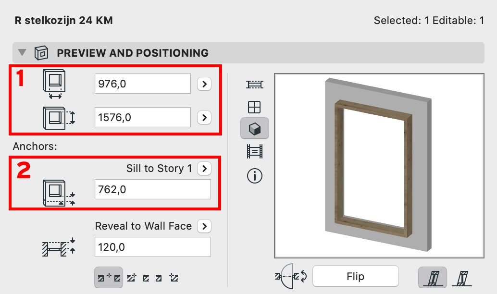Show front elevation preview icon
Viewport: 497px width, 294px height.
coord(254,107)
